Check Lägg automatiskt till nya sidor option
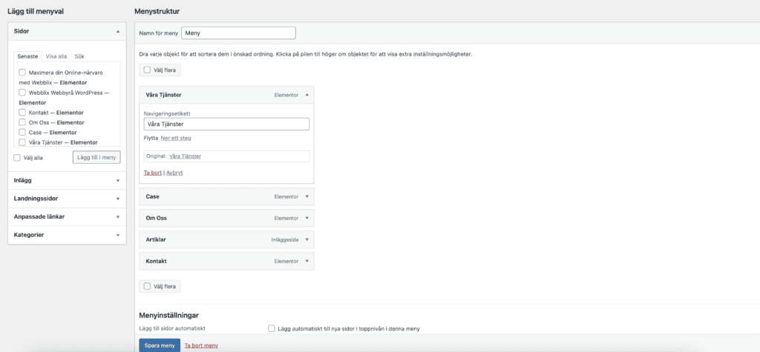The height and width of the screenshot is (352, 760). click(x=272, y=328)
